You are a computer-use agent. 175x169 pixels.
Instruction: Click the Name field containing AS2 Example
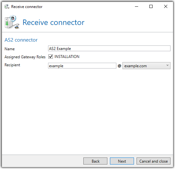(109, 49)
